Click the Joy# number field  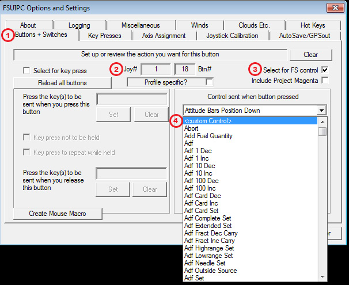(156, 69)
